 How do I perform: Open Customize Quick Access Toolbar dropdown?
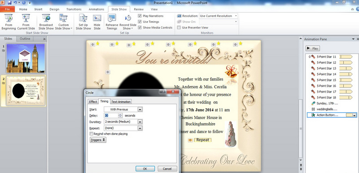(30, 3)
